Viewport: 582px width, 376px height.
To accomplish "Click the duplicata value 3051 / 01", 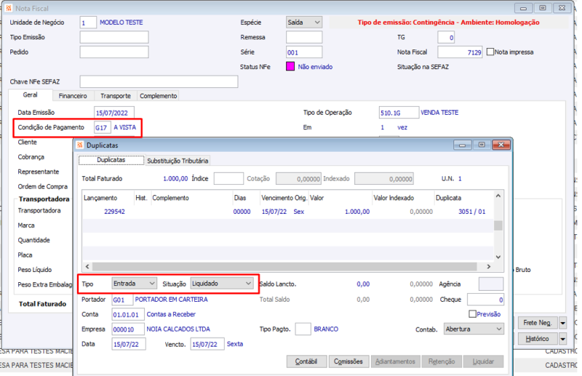I will (x=471, y=212).
